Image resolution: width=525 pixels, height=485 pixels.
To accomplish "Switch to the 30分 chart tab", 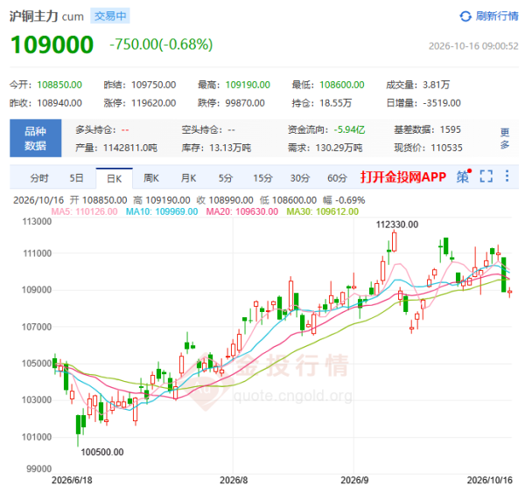I will 299,178.
